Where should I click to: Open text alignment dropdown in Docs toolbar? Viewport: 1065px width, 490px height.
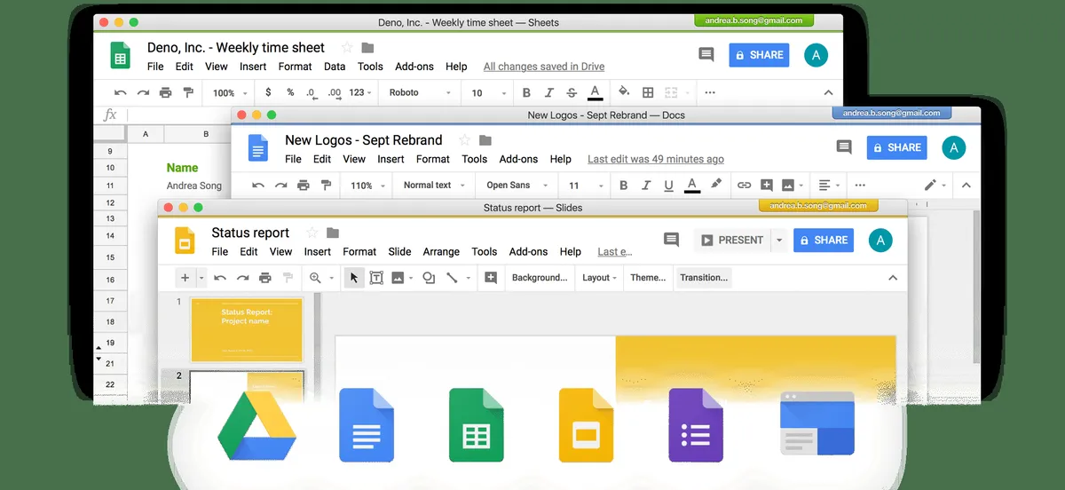(x=829, y=186)
